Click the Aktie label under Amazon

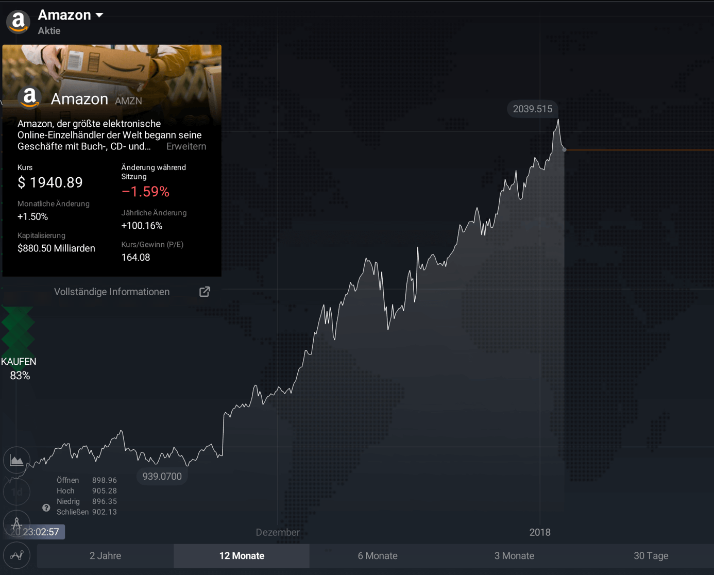49,31
